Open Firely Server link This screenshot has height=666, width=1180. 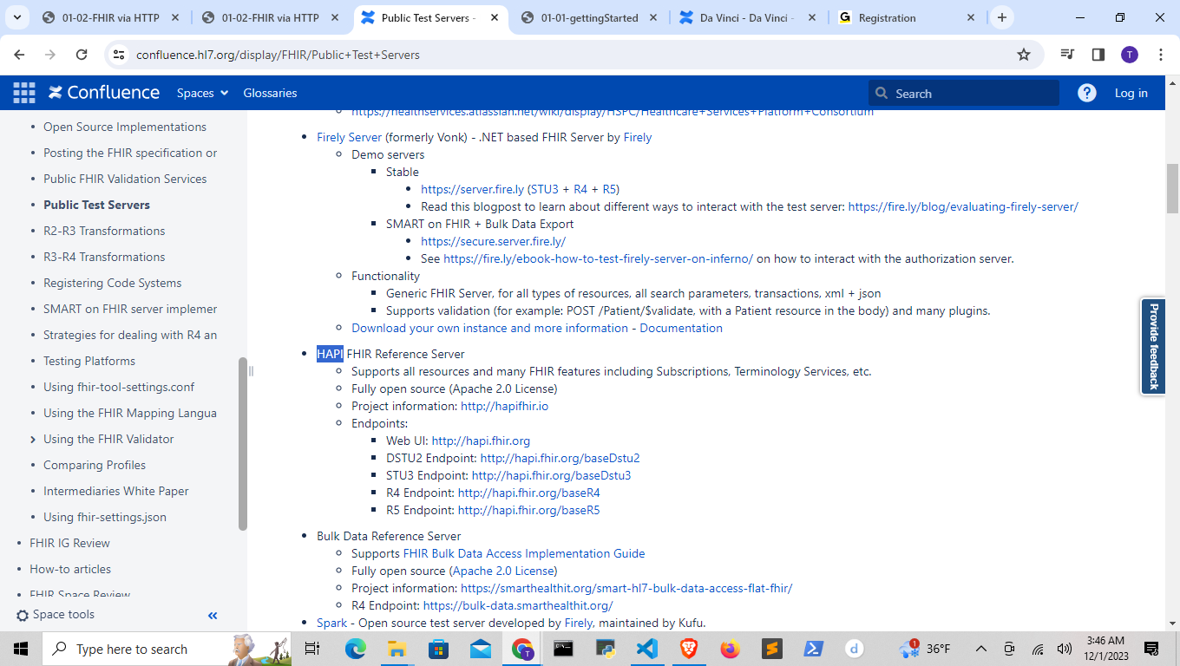tap(349, 137)
